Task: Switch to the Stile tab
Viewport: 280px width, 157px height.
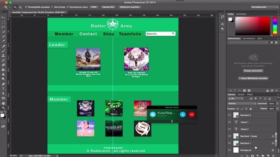Action: (x=259, y=38)
